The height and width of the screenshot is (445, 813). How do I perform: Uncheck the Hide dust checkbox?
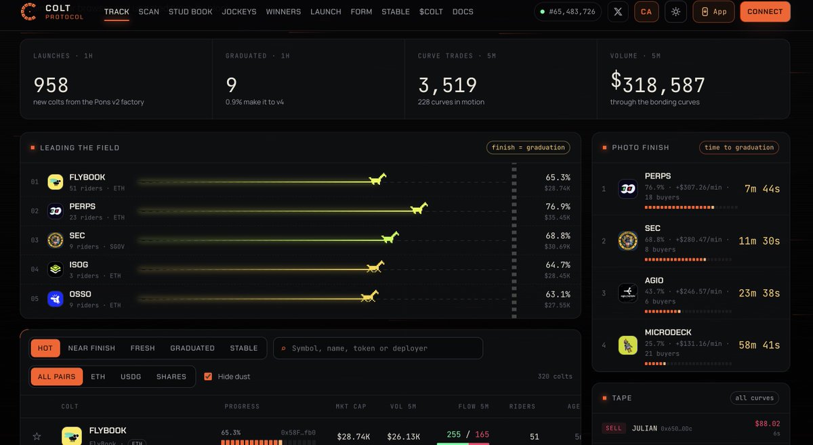point(208,377)
